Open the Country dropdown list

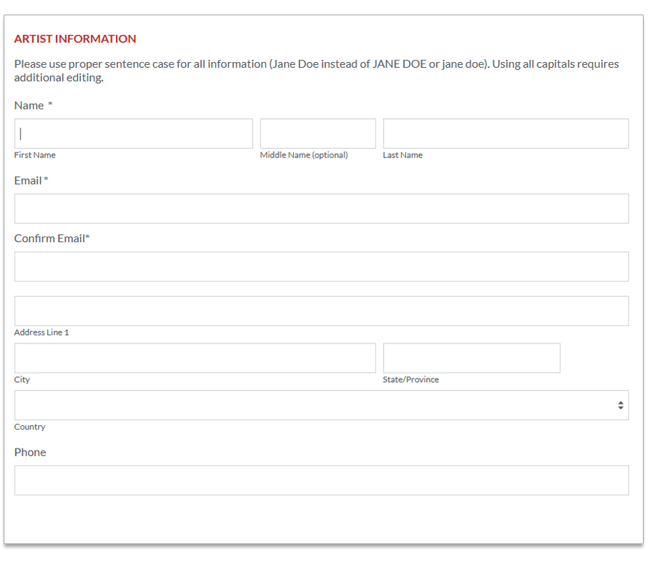(321, 406)
